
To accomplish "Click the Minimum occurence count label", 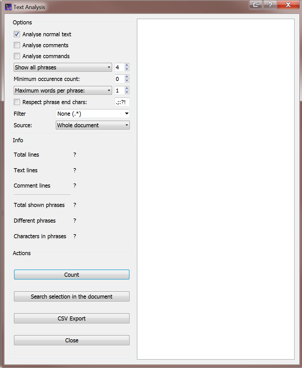I will click(x=47, y=79).
